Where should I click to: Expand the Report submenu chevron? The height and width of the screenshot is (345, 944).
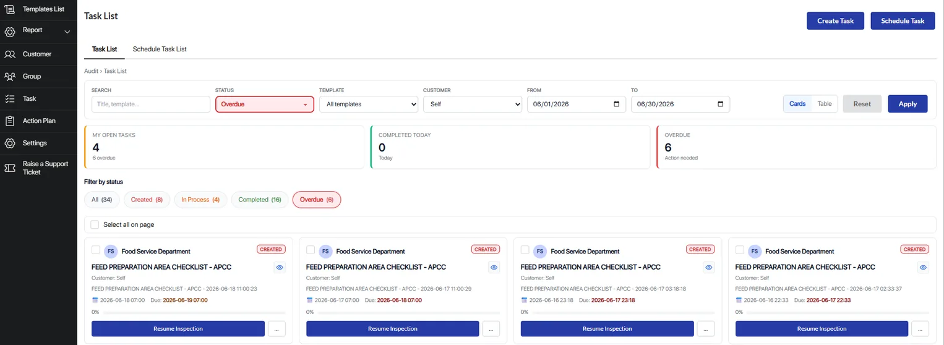pyautogui.click(x=67, y=32)
